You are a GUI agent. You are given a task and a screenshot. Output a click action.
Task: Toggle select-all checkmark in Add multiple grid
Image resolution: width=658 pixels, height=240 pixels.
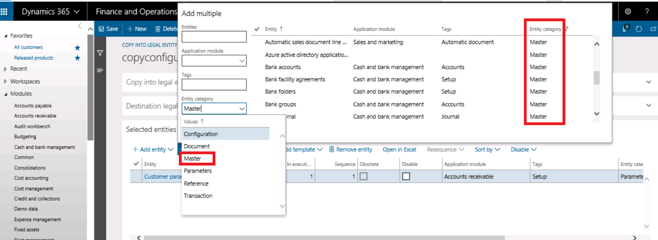point(257,29)
